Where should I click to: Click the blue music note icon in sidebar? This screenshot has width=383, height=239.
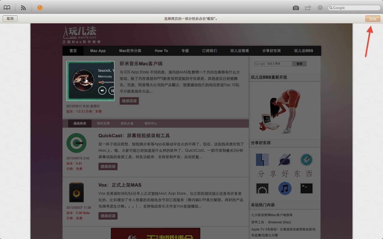coord(285,188)
